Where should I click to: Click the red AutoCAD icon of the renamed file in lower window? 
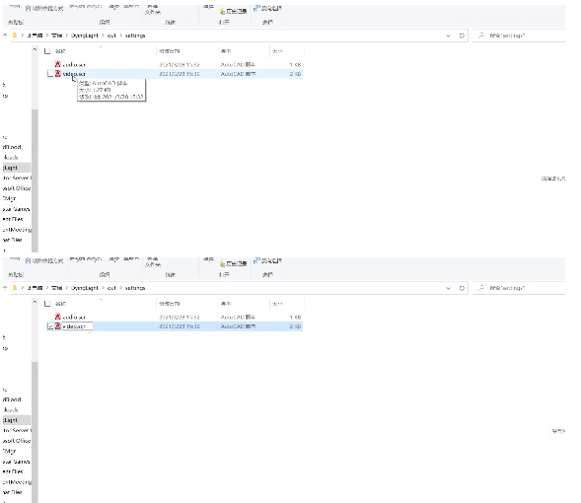click(x=57, y=325)
